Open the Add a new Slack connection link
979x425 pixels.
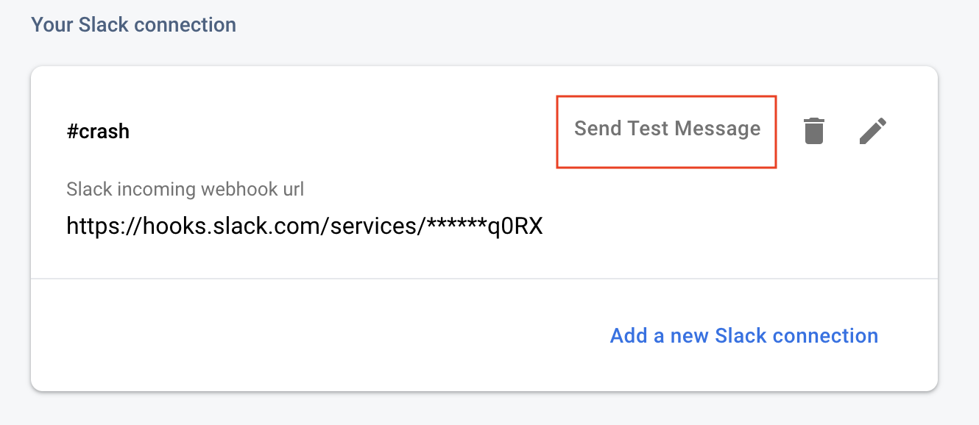(744, 336)
